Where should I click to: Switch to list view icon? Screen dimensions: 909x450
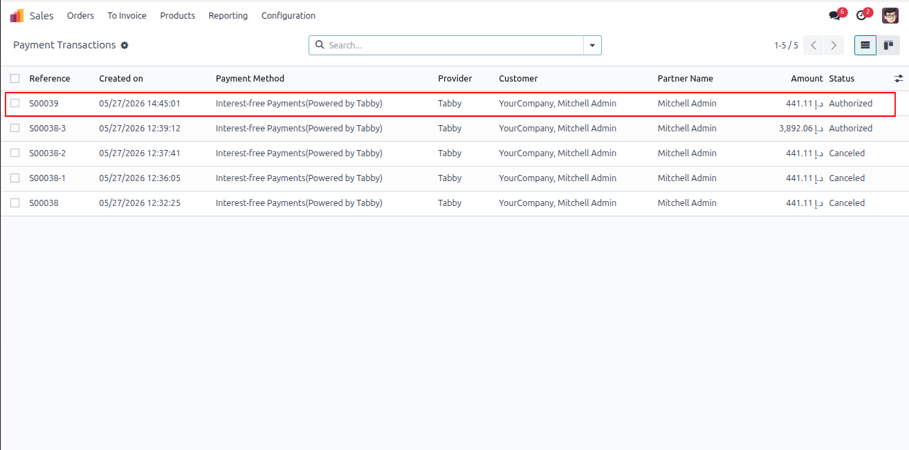[x=865, y=45]
